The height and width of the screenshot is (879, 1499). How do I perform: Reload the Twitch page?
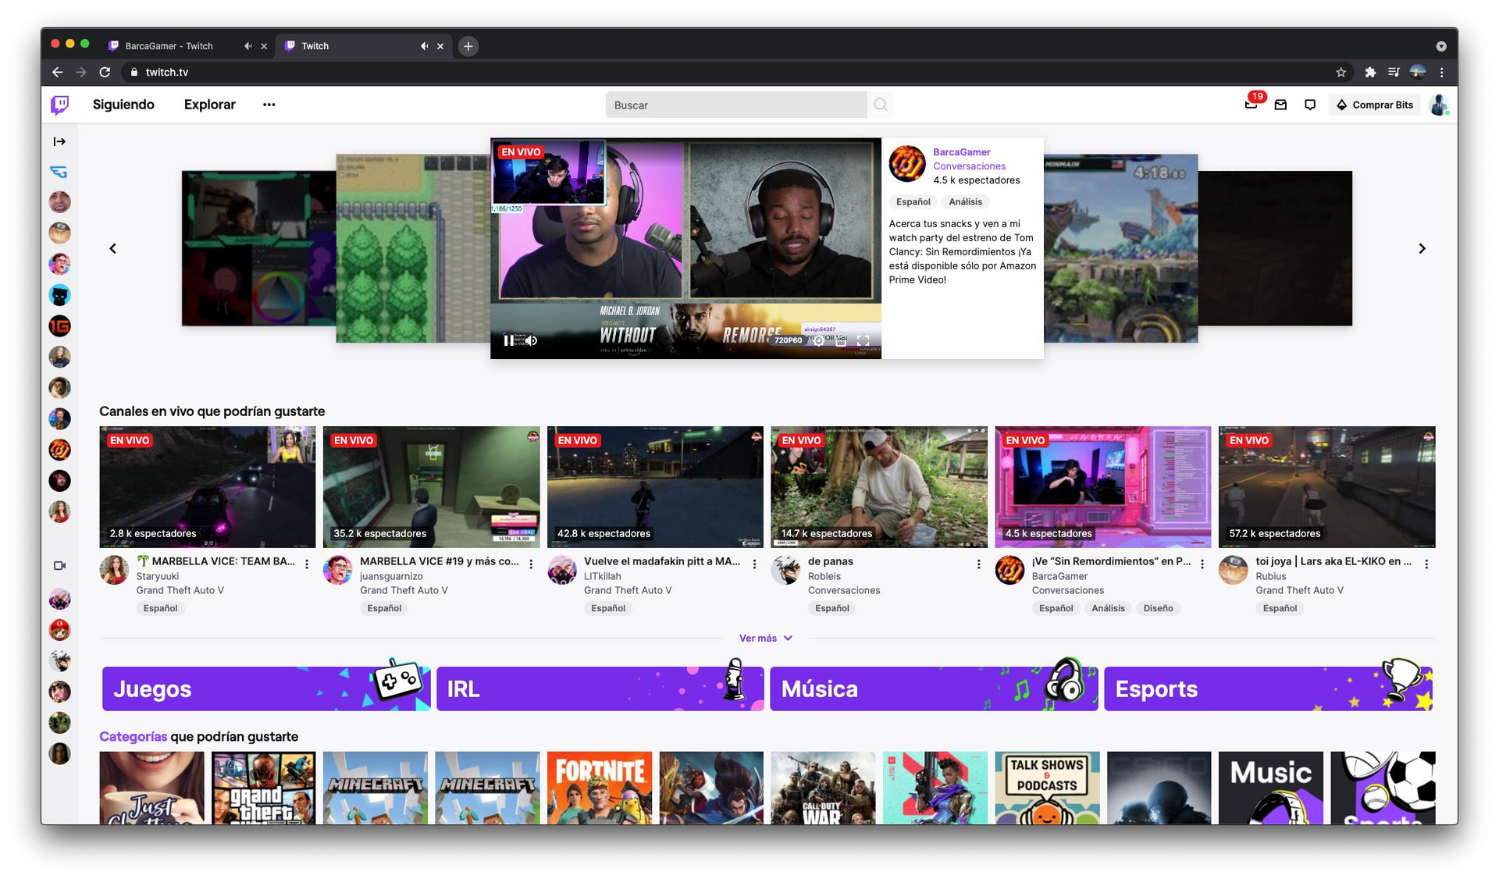pos(105,72)
